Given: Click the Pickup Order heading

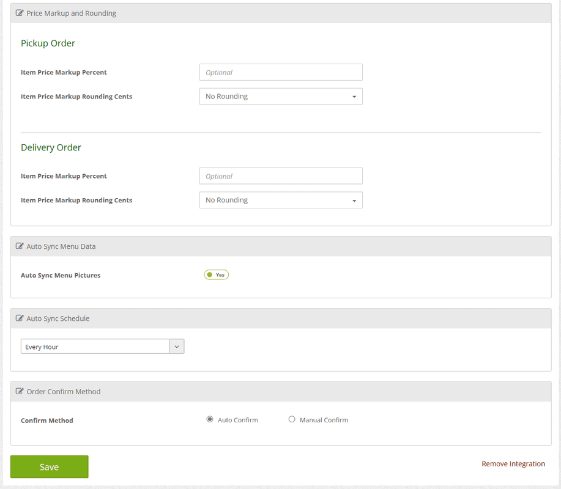Looking at the screenshot, I should pos(48,43).
